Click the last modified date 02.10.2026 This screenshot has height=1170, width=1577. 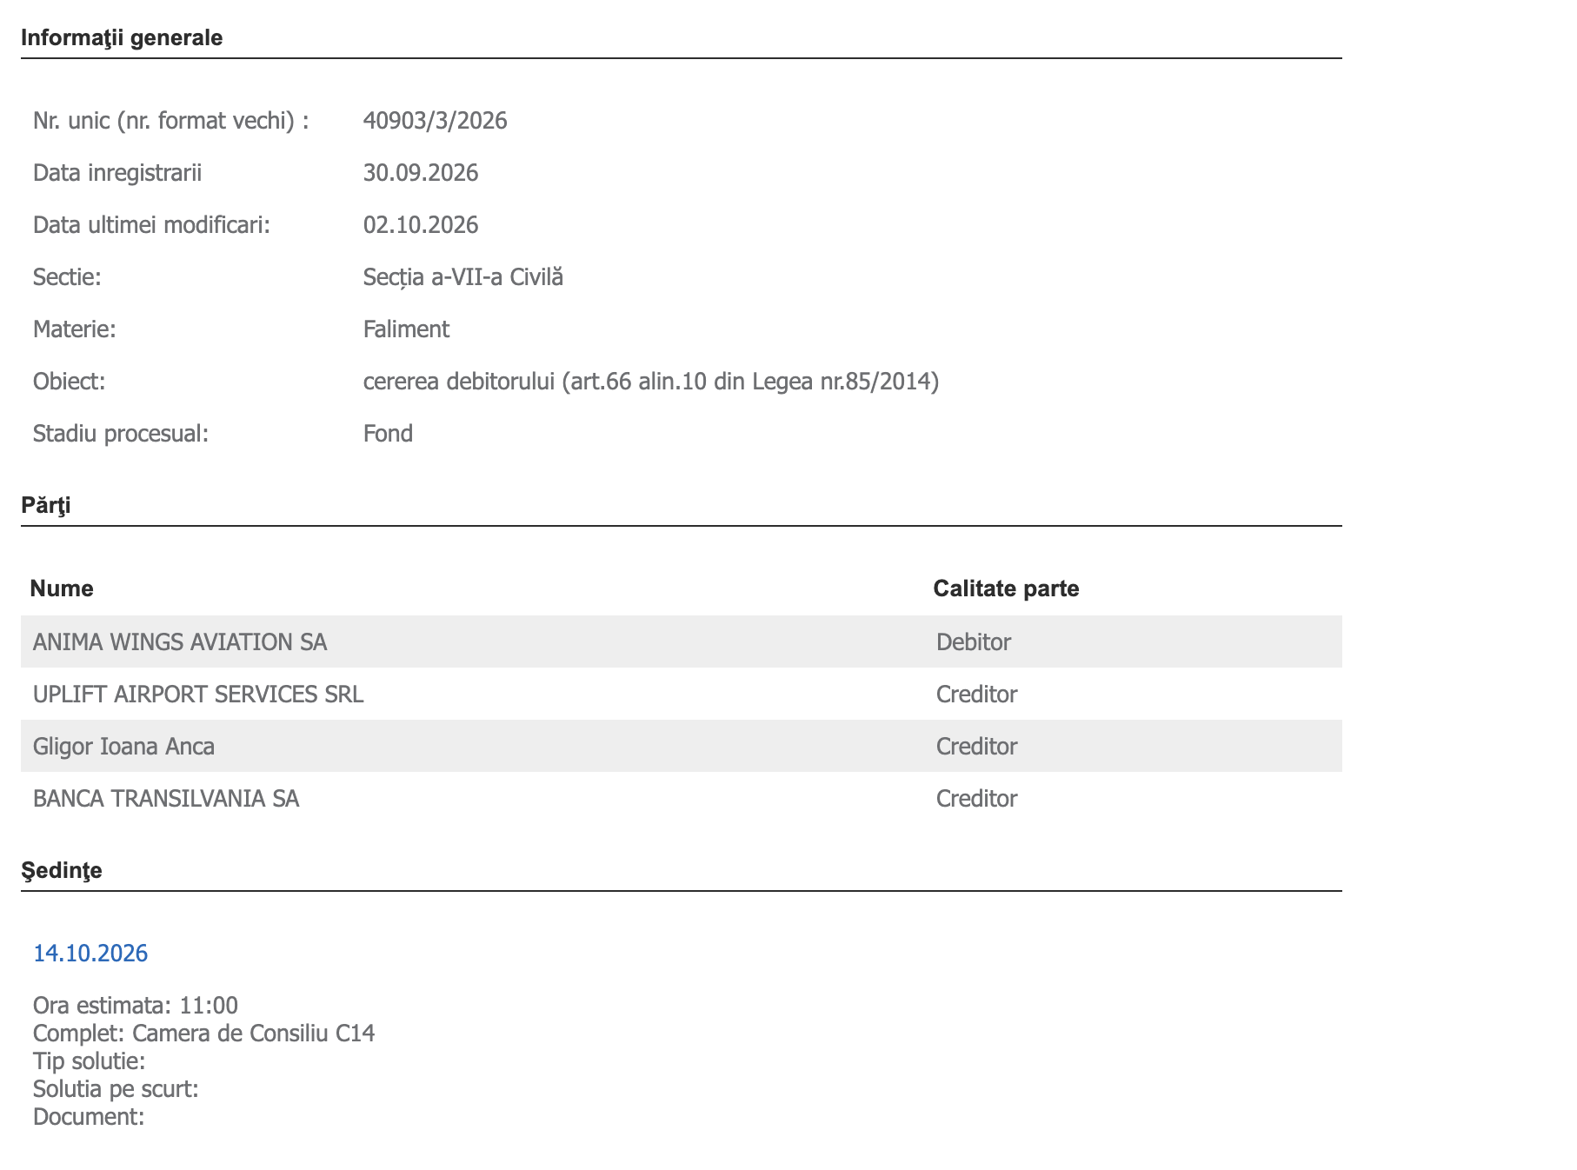(421, 224)
